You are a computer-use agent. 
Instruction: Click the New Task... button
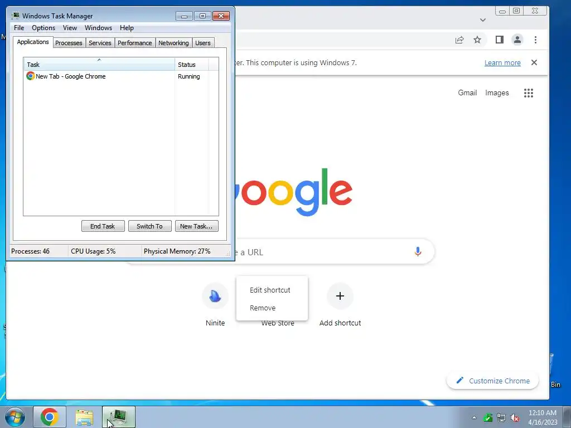tap(197, 226)
